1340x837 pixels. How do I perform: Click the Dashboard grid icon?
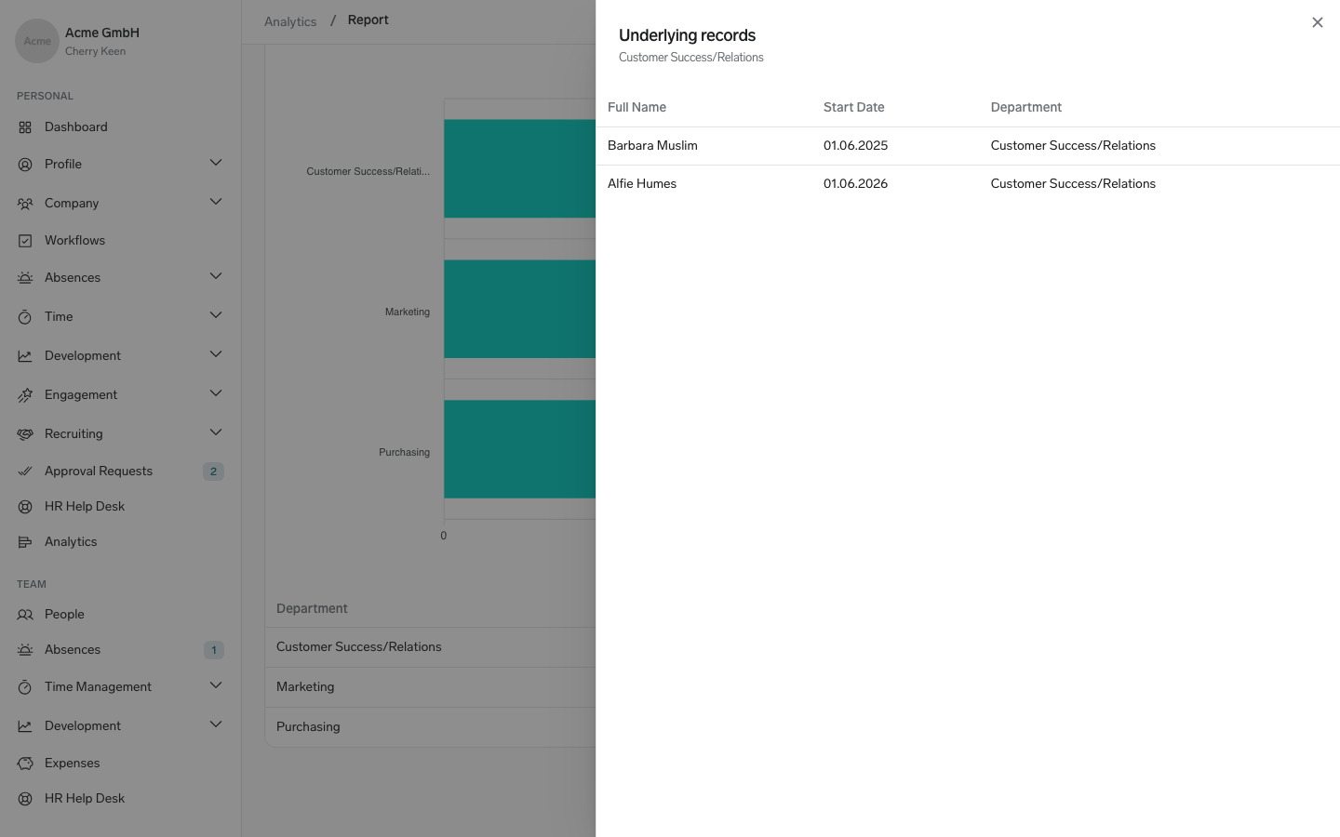(25, 127)
